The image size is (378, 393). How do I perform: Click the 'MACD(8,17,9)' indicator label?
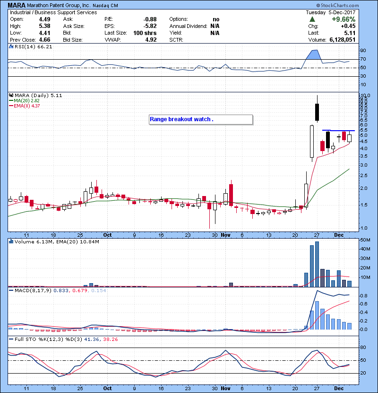pyautogui.click(x=33, y=291)
